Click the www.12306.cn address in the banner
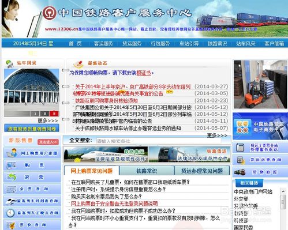Image resolution: width=288 pixels, height=230 pixels. coord(61,29)
